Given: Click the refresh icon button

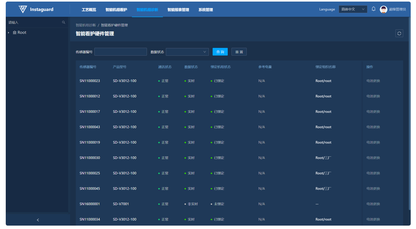Looking at the screenshot, I should coord(399,33).
